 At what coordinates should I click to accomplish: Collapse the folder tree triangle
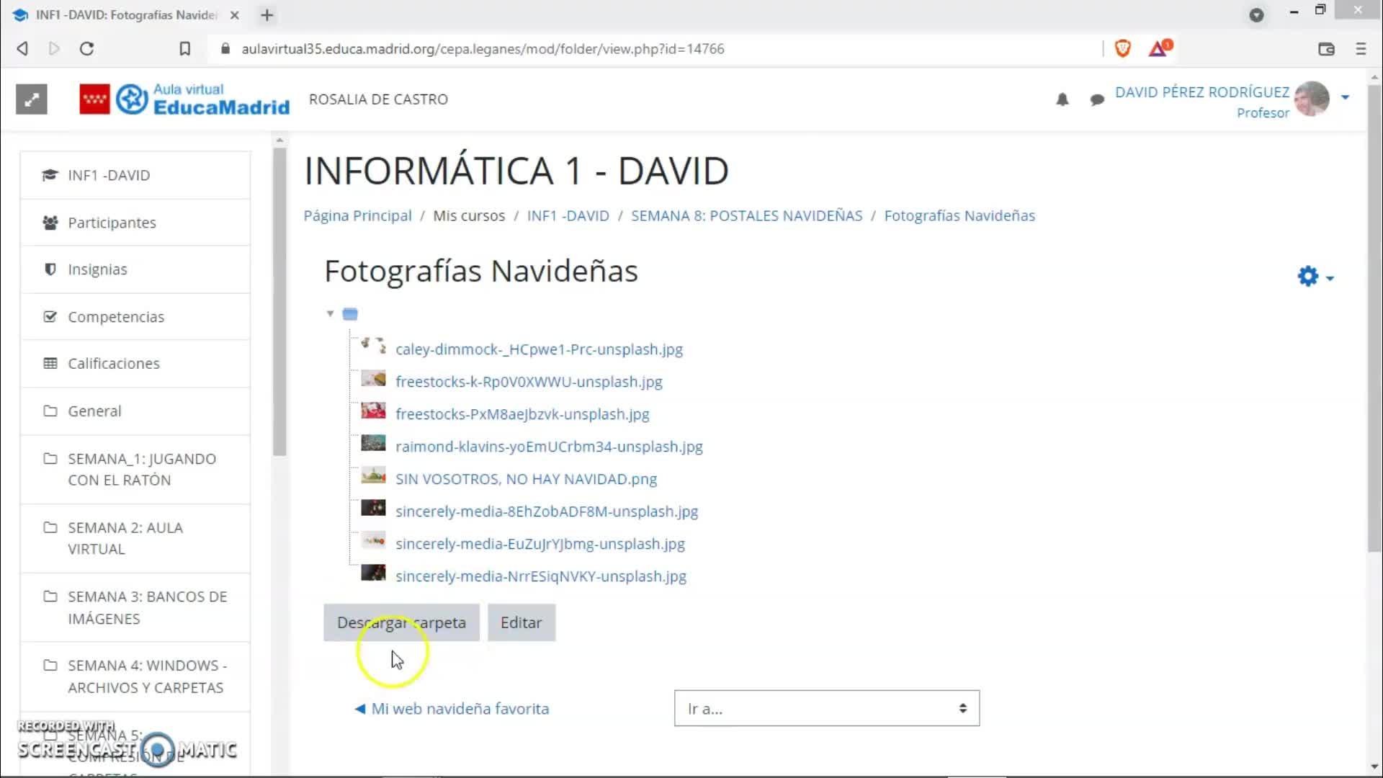[x=330, y=313]
